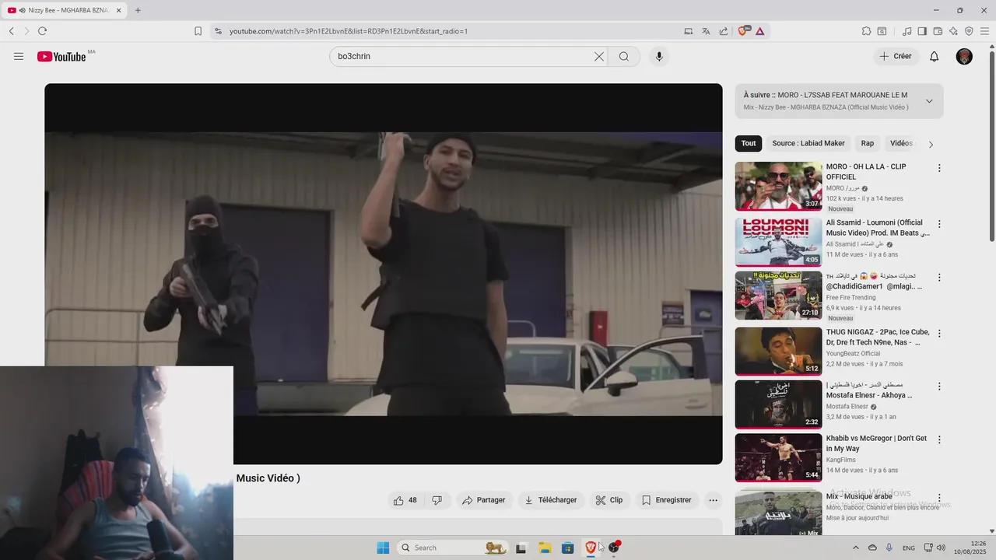Open 'Khabib vs McGregor' video title
The image size is (996, 560).
pyautogui.click(x=876, y=443)
